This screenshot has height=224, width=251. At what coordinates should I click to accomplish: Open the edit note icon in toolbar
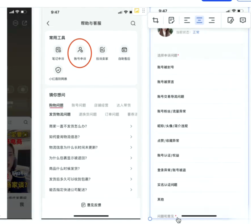click(x=171, y=20)
